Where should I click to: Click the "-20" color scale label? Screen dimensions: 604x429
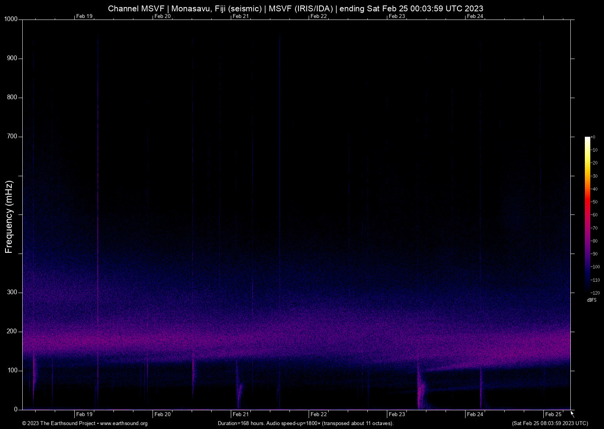(594, 163)
